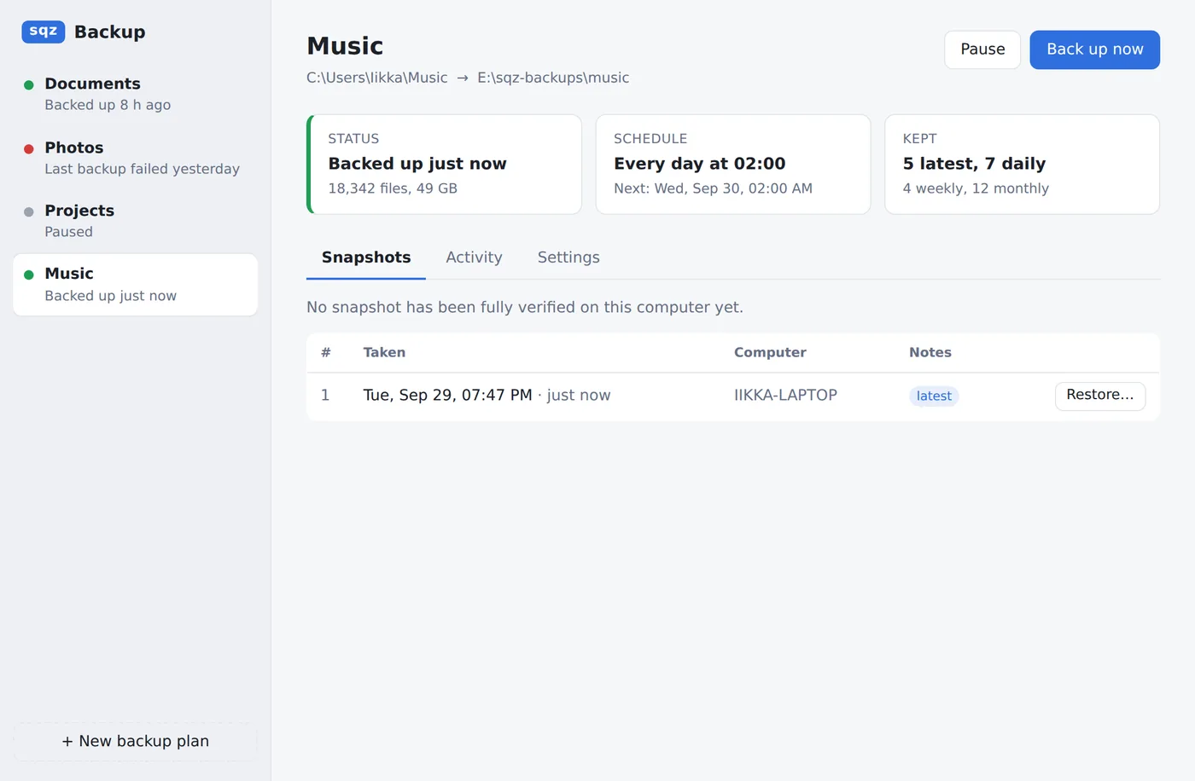Start backup with Back up now
Image resolution: width=1195 pixels, height=781 pixels.
(x=1094, y=49)
